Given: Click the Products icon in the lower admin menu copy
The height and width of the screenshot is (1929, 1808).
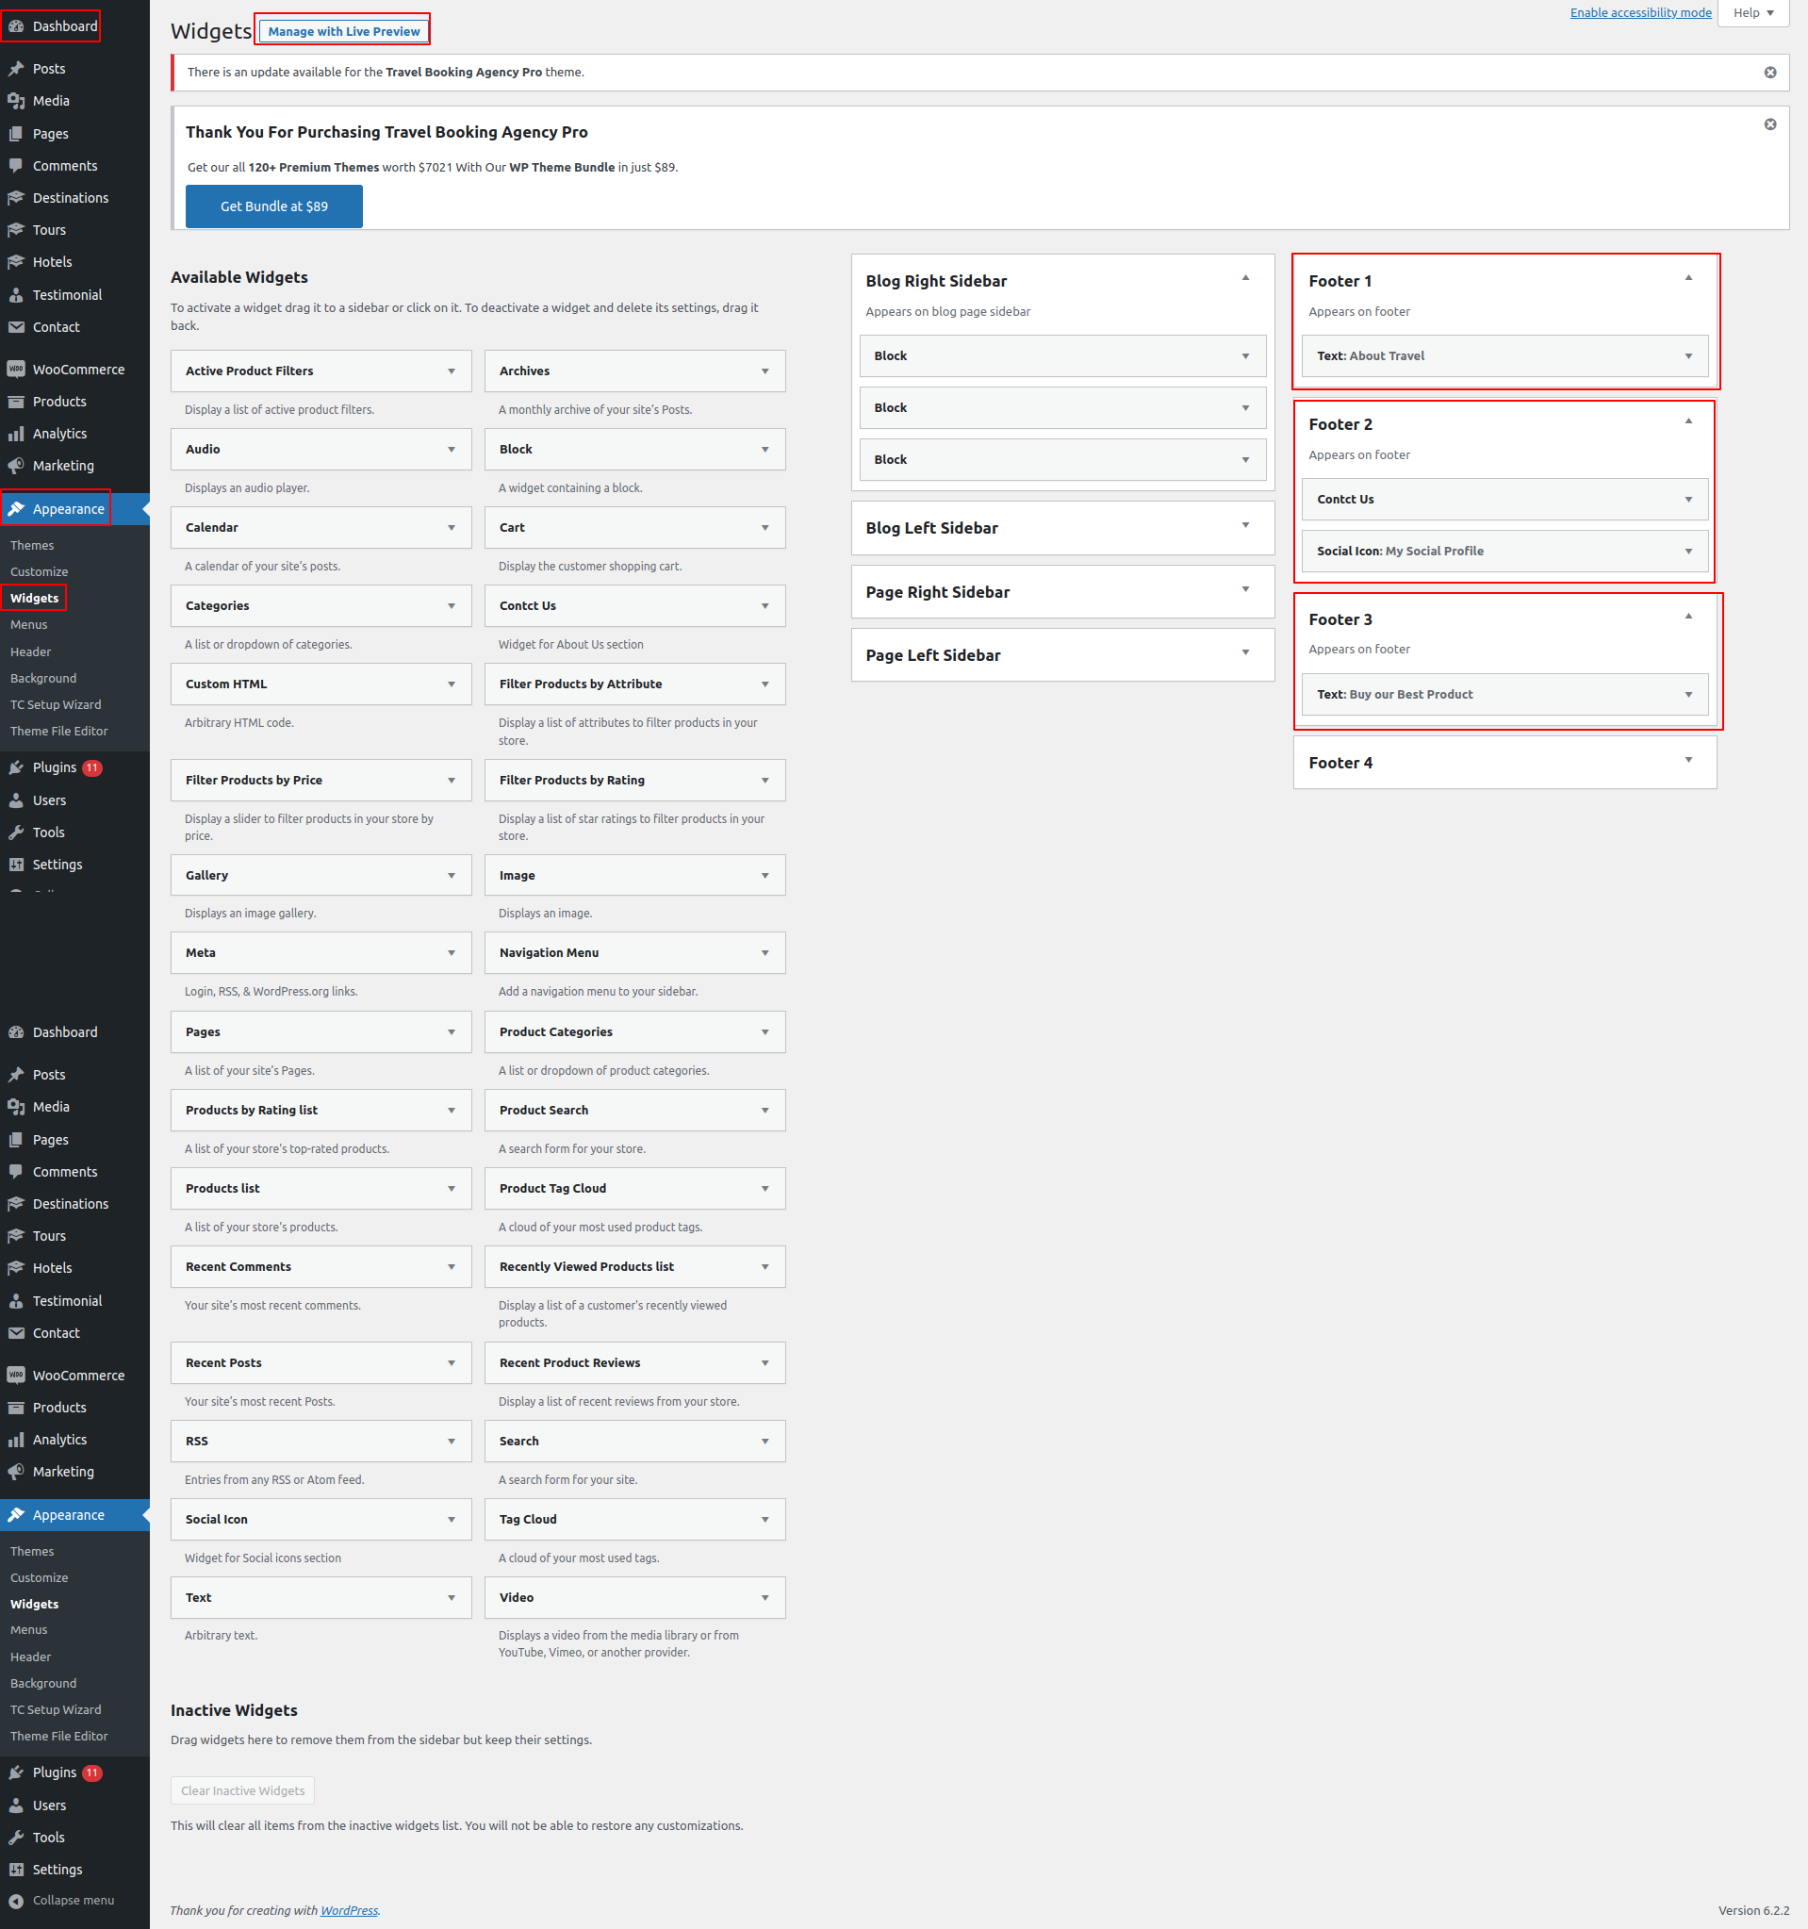Looking at the screenshot, I should (x=15, y=1408).
